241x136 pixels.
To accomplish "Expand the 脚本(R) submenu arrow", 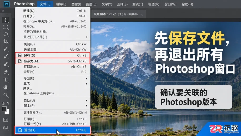I will pos(87,106).
